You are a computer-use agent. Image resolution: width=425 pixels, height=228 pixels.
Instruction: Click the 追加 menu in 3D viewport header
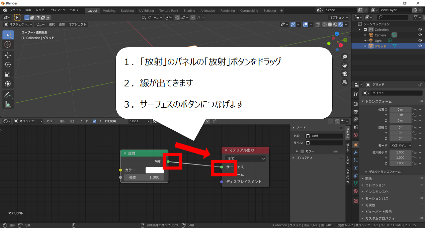point(62,24)
